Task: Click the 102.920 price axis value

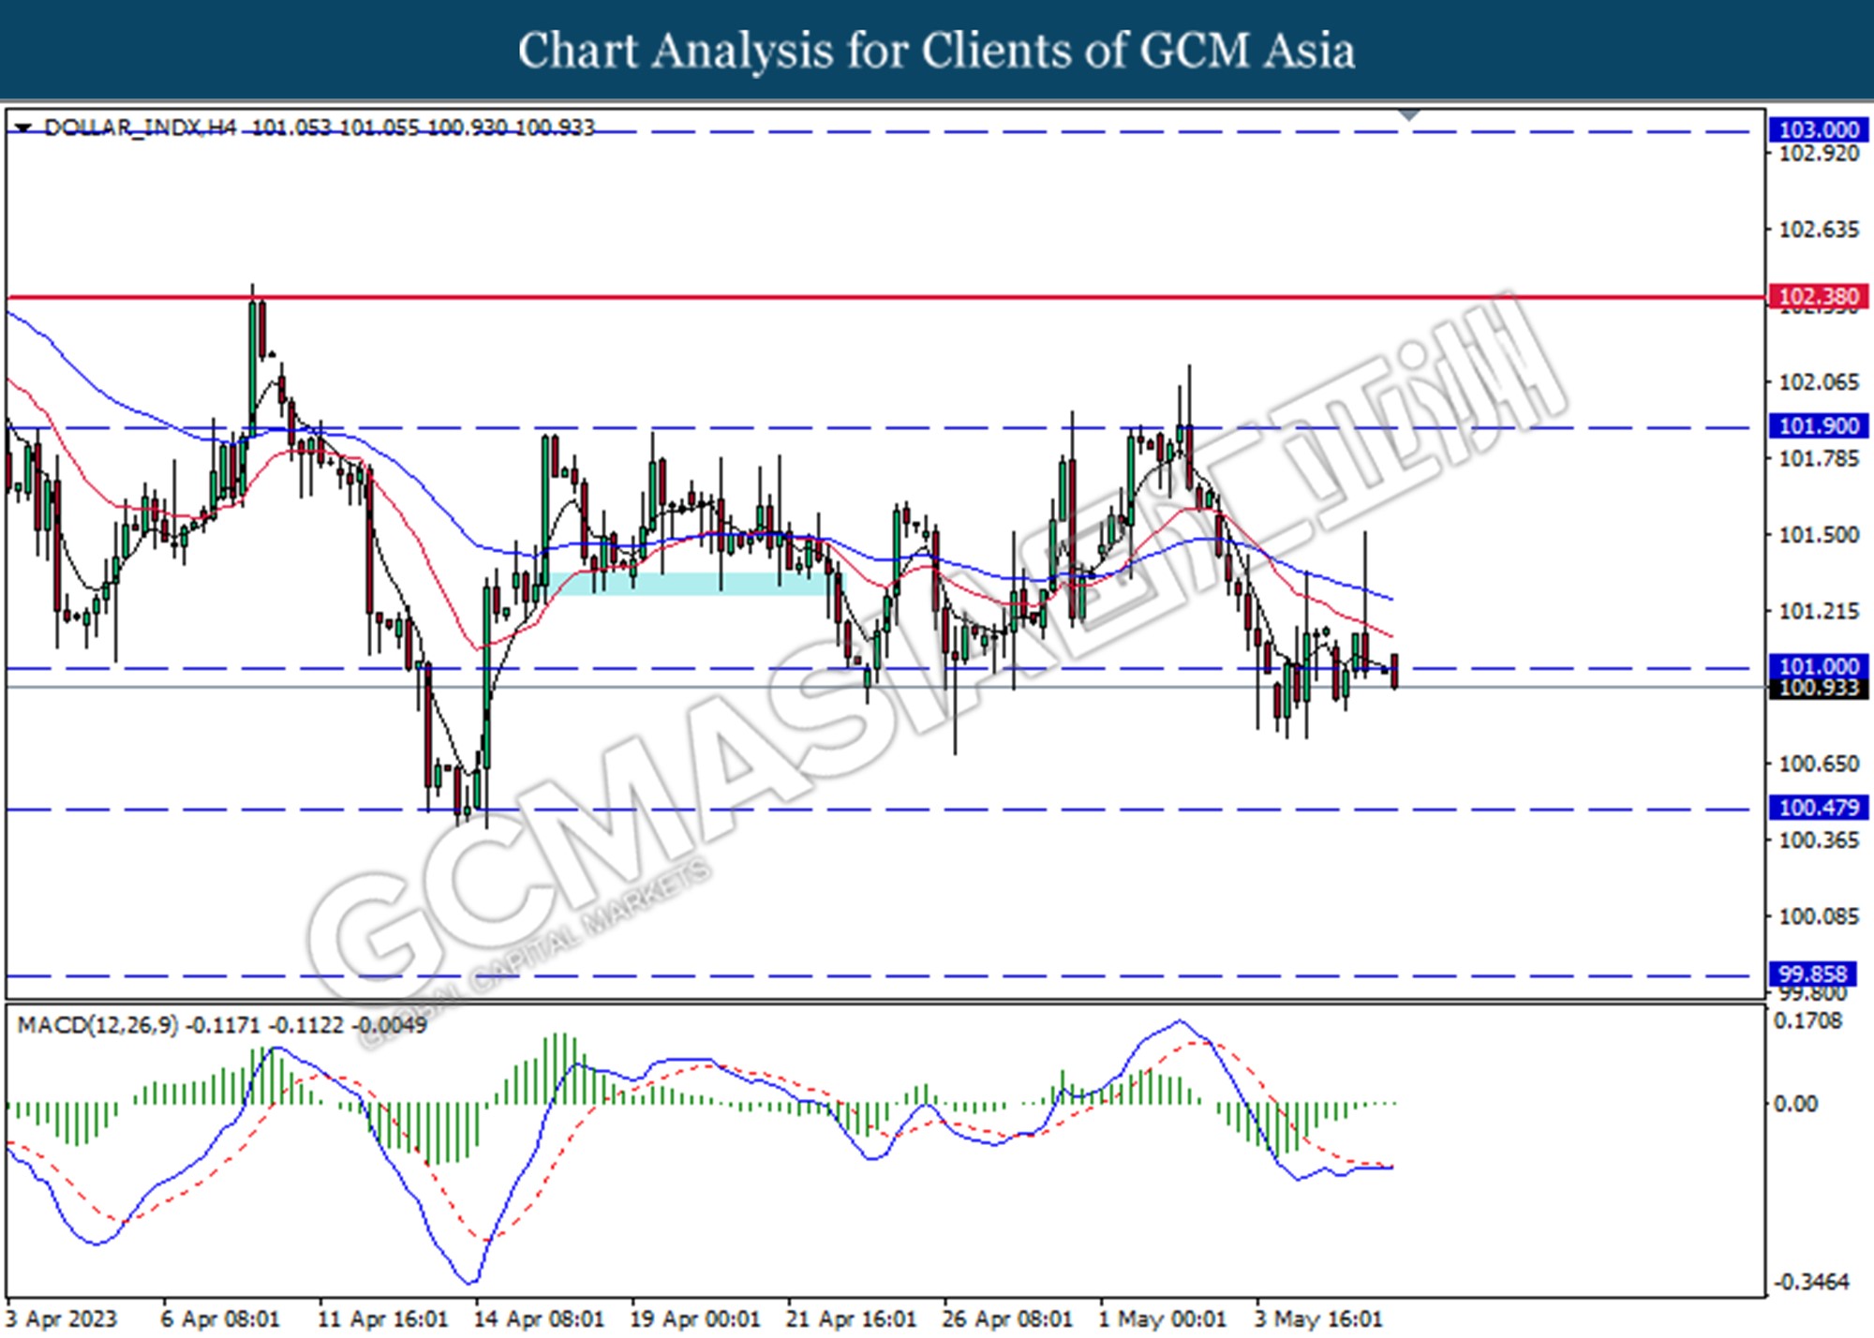Action: click(1819, 154)
